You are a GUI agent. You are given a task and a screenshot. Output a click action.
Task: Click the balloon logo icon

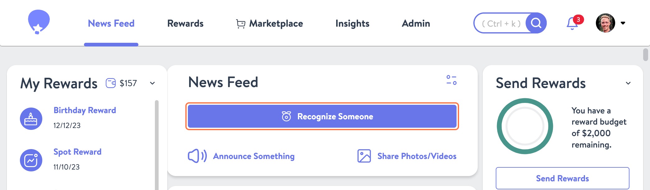click(39, 21)
